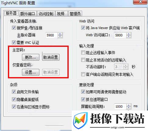This screenshot has height=131, width=148.
Task: Open the 访问控制 tab
Action: click(x=46, y=14)
